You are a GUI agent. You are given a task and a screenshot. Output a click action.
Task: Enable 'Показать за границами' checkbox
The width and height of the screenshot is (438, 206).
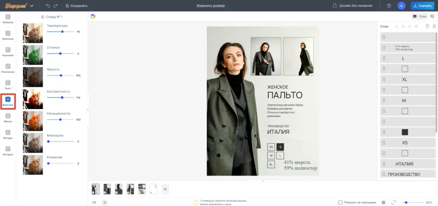coord(341,203)
